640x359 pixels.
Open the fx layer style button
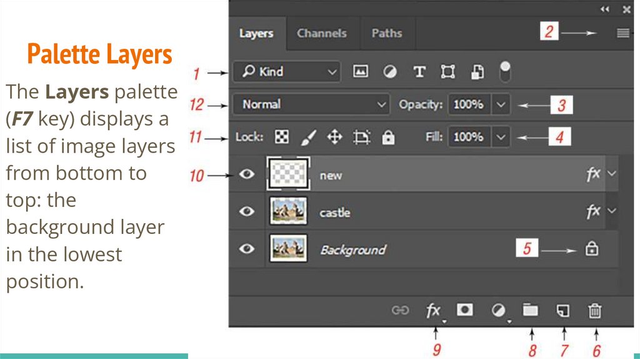click(x=433, y=310)
